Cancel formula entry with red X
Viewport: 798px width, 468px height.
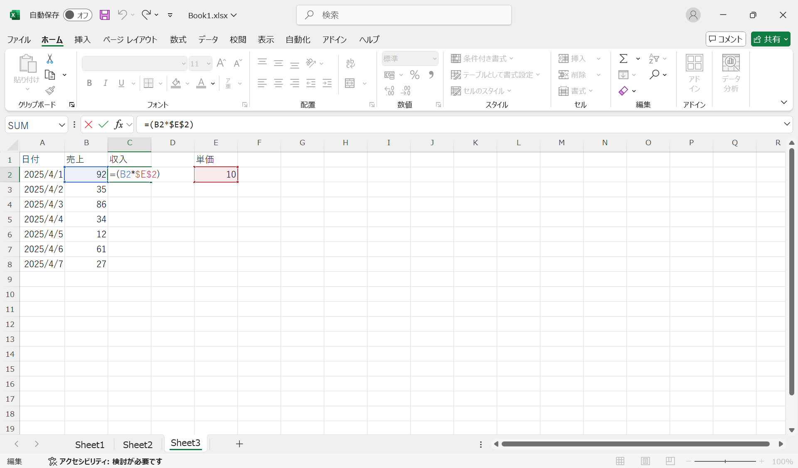pyautogui.click(x=89, y=124)
